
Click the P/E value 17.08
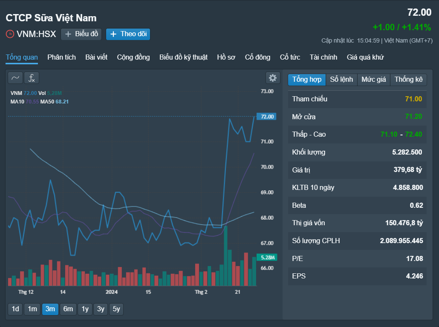click(415, 258)
